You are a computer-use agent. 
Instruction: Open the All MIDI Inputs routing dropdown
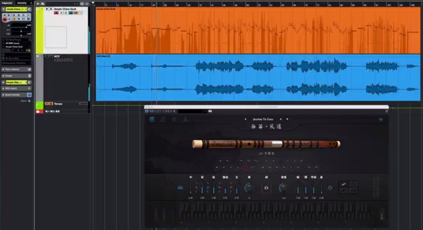(16, 43)
